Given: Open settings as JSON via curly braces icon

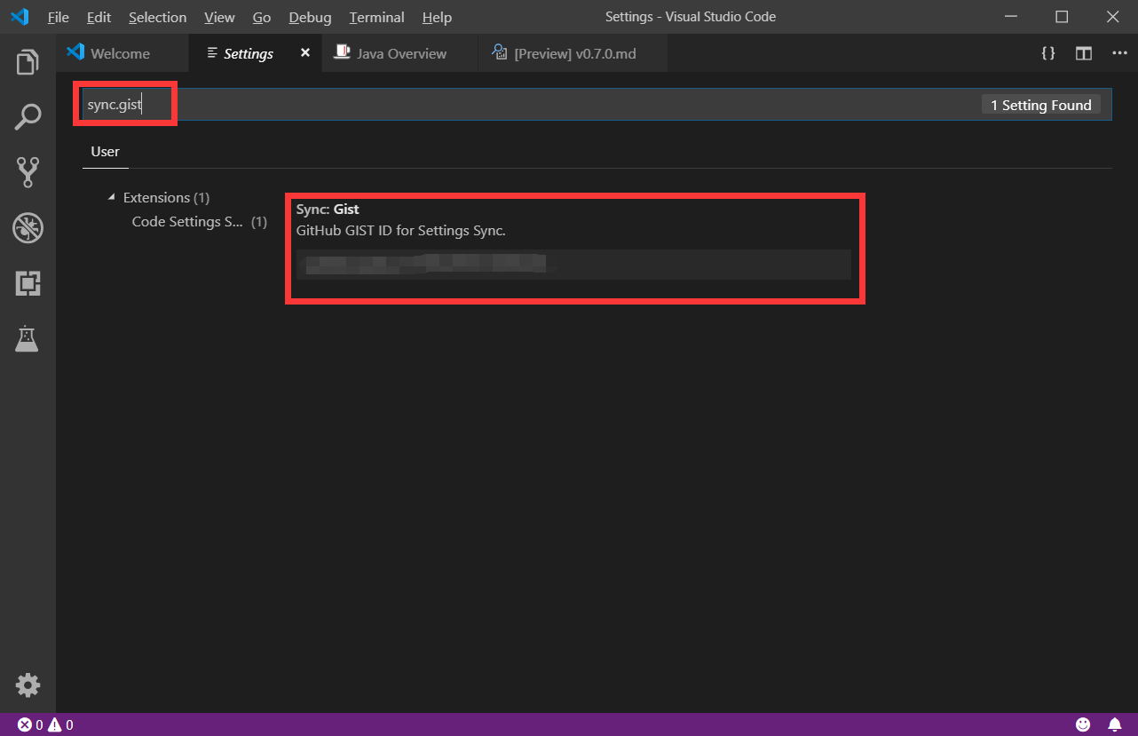Looking at the screenshot, I should pyautogui.click(x=1047, y=53).
